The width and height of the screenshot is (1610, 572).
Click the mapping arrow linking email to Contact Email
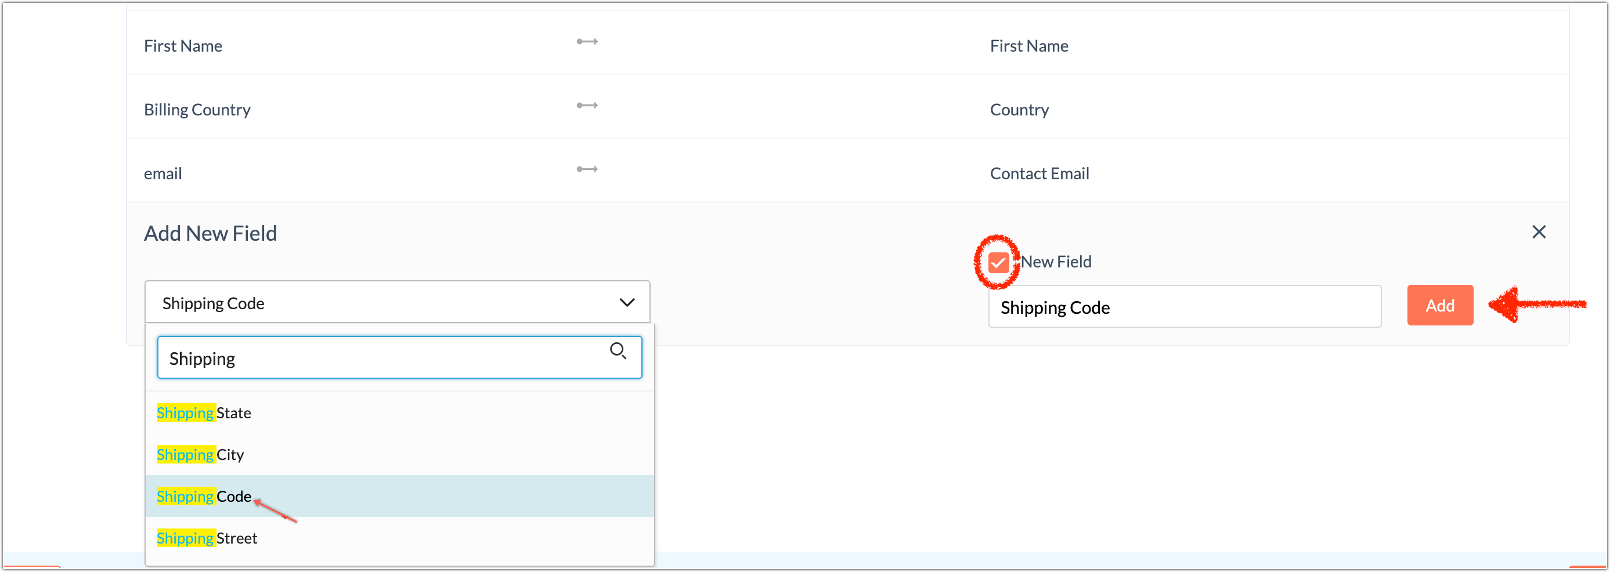(586, 169)
